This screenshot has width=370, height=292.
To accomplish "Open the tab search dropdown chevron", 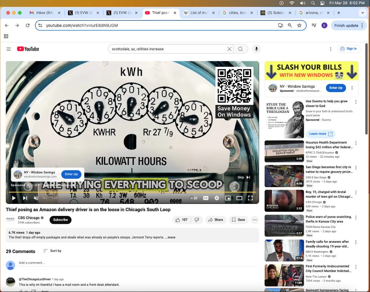I will click(362, 13).
